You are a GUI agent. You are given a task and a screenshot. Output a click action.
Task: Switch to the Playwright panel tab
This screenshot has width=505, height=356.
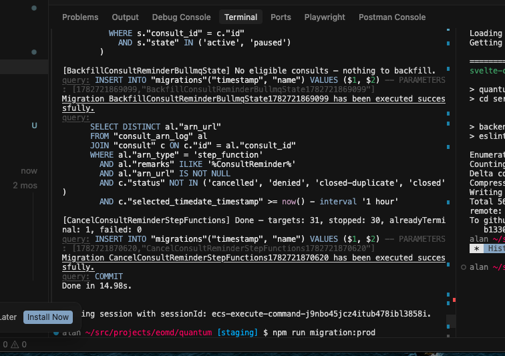click(x=325, y=17)
